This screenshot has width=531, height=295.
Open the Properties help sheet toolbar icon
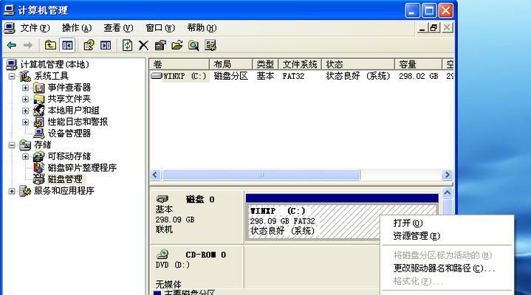click(x=89, y=45)
